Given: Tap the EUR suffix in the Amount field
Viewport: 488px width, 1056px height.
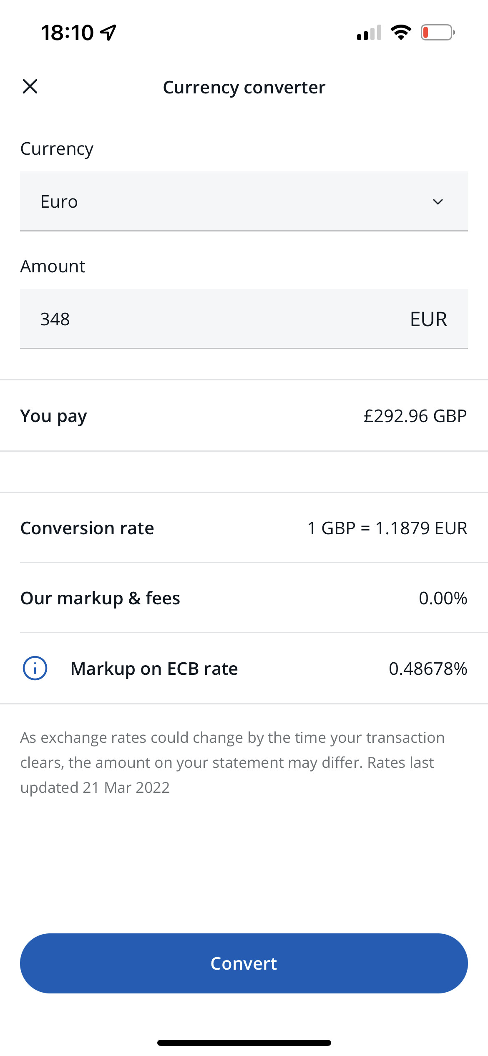Looking at the screenshot, I should (x=428, y=319).
